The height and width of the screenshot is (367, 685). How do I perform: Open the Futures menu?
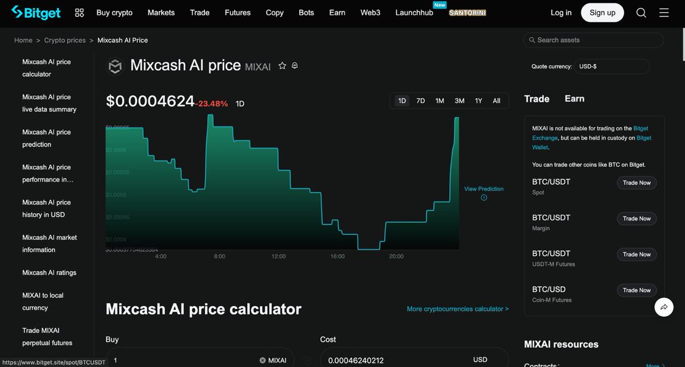coord(237,13)
